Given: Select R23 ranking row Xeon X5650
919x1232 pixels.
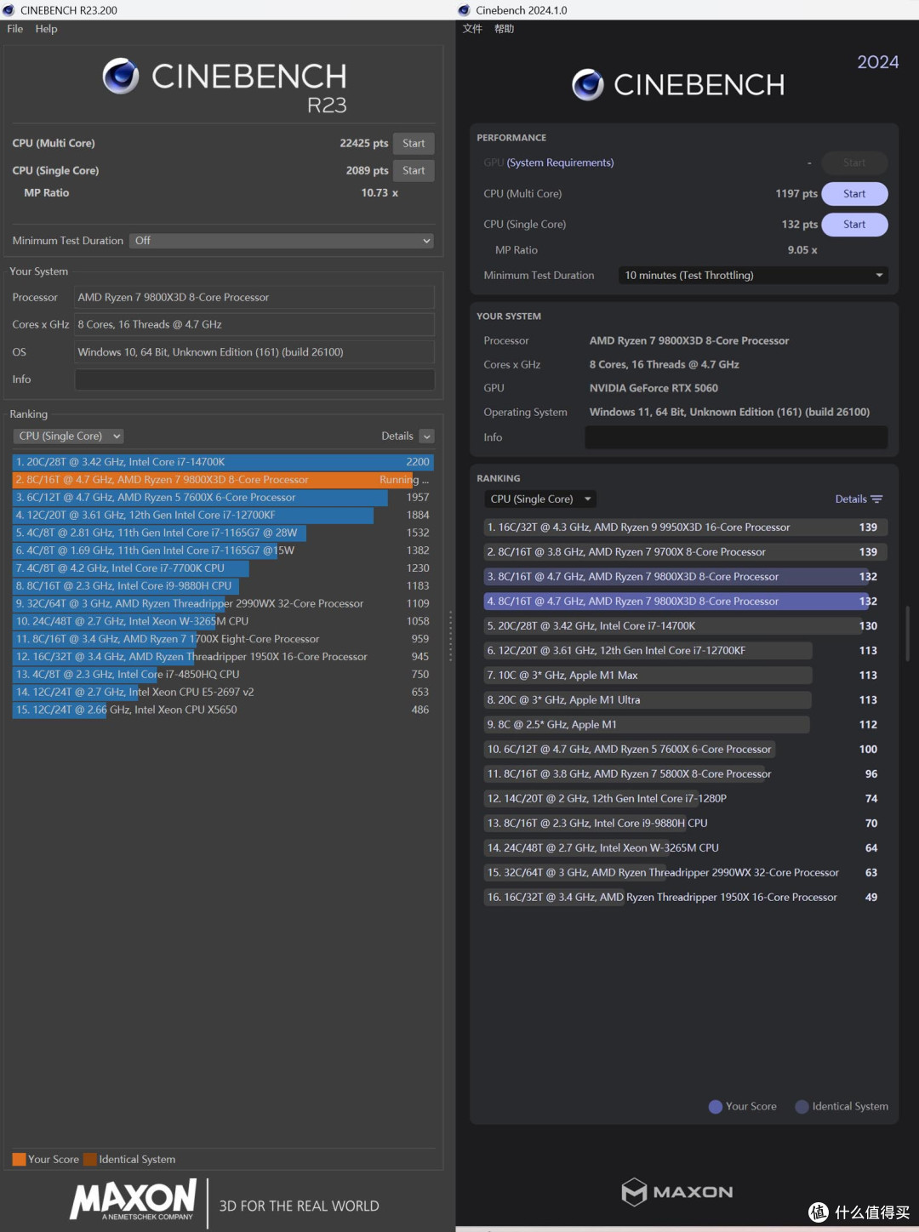Looking at the screenshot, I should (223, 710).
